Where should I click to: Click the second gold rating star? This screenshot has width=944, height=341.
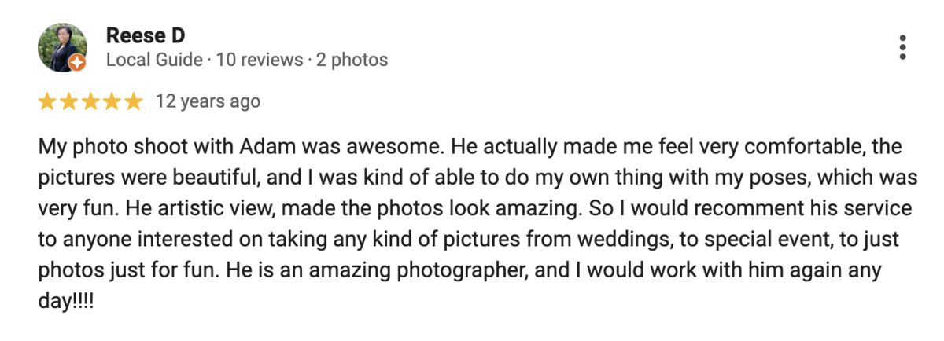[x=68, y=101]
